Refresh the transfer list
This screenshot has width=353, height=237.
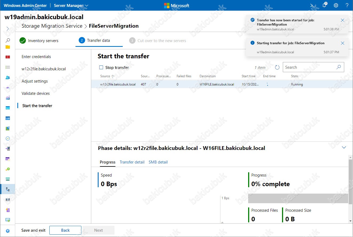(x=277, y=67)
